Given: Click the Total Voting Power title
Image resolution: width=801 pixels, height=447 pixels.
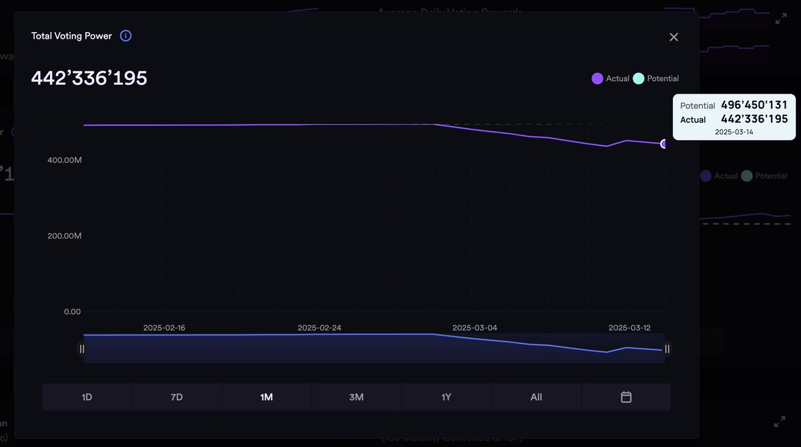Looking at the screenshot, I should point(71,35).
